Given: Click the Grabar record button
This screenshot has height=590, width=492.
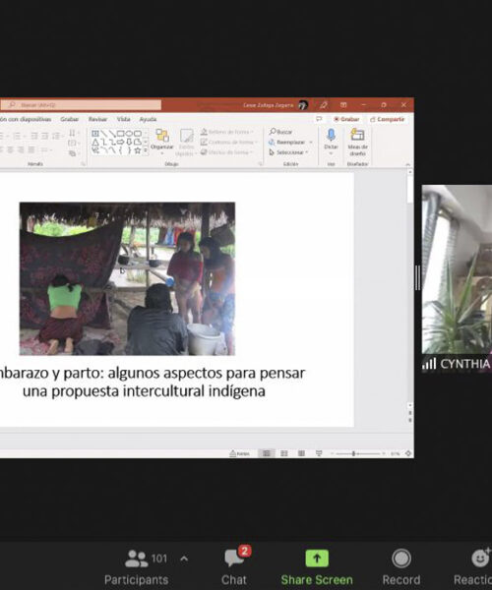Looking at the screenshot, I should point(346,119).
